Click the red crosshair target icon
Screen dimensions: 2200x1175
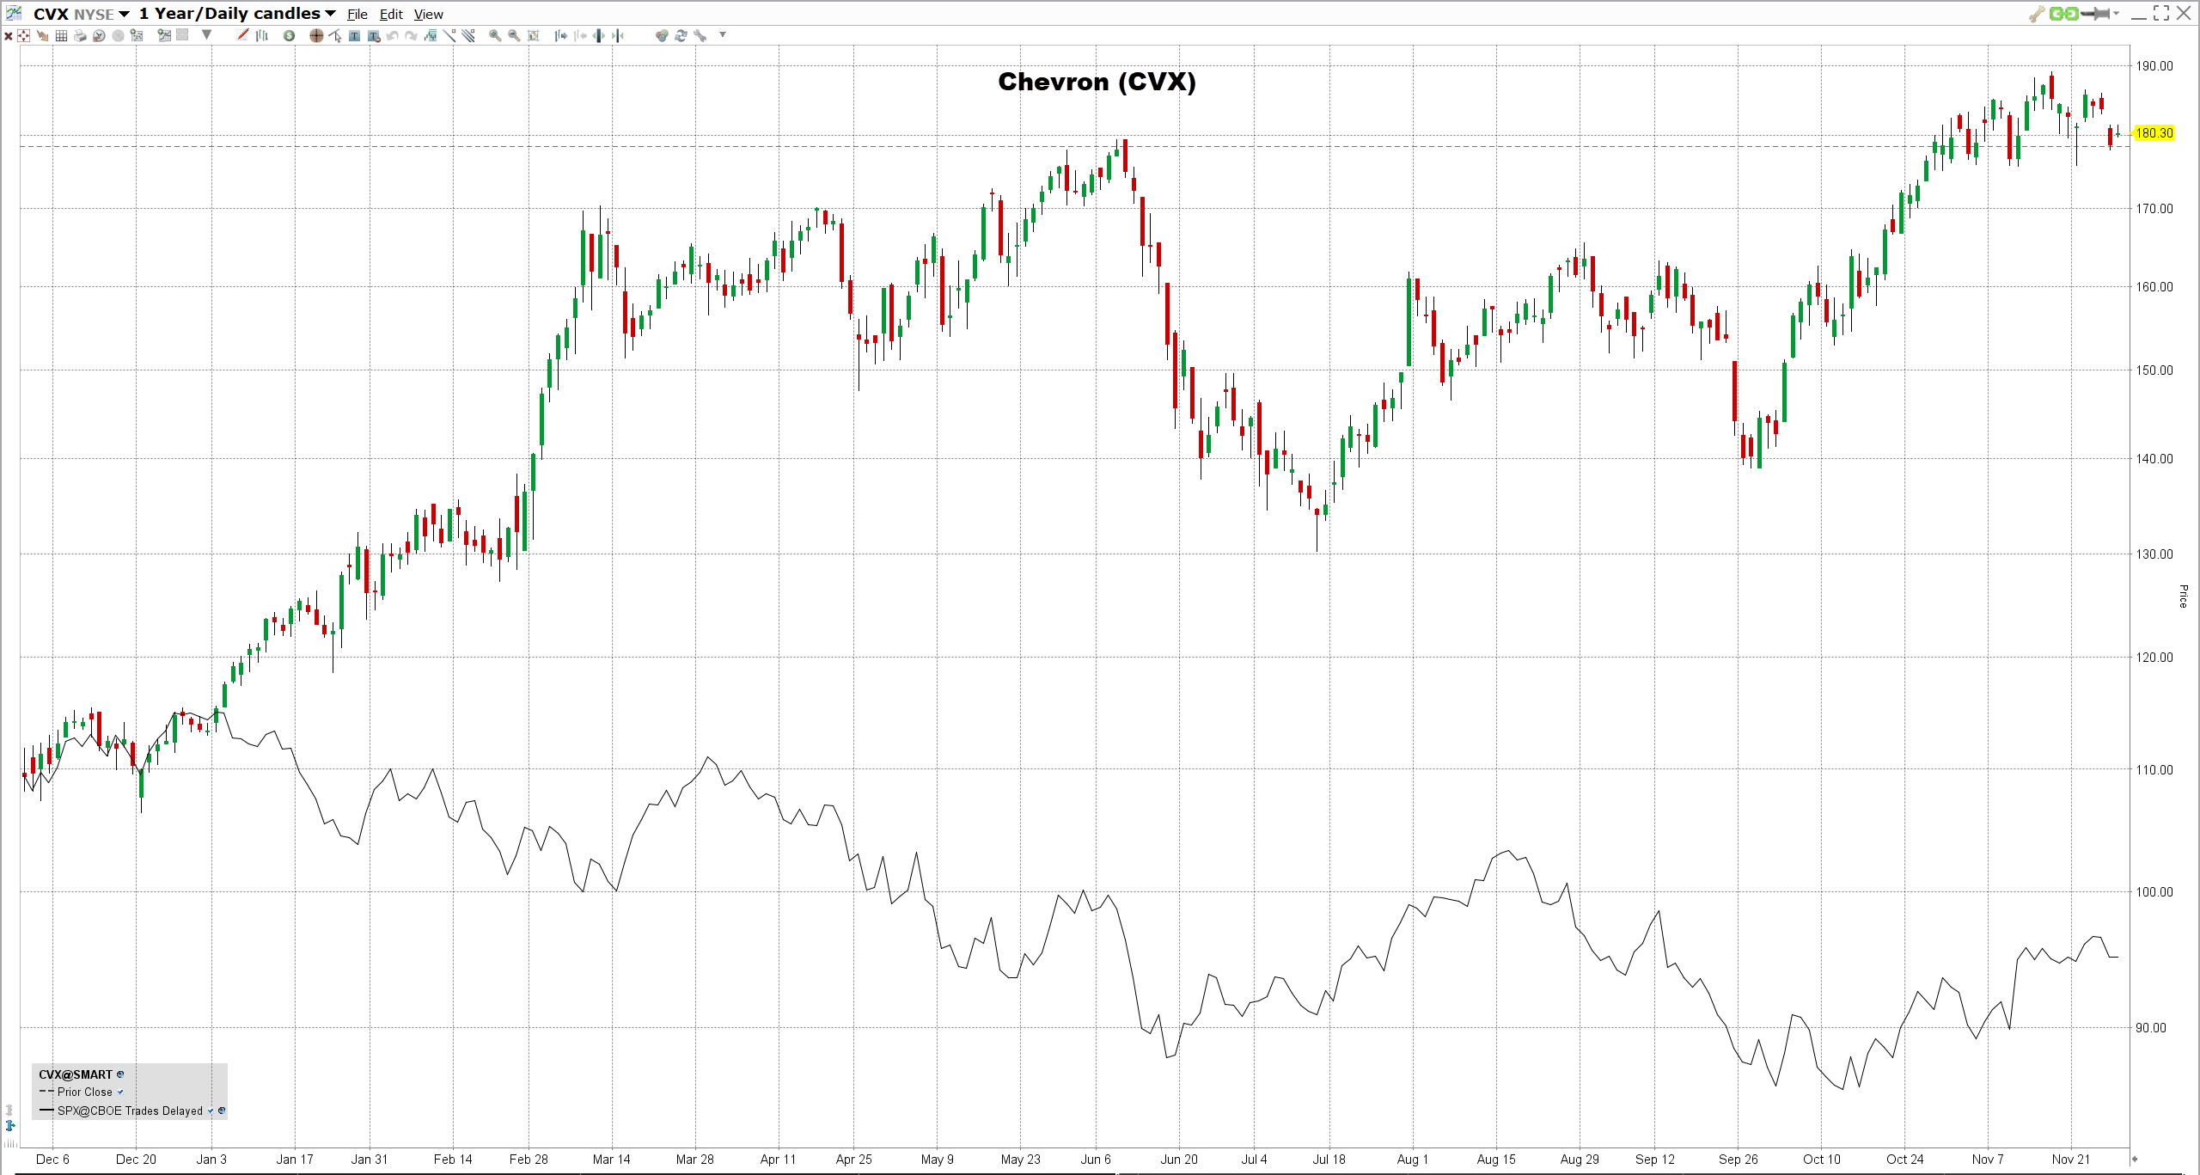click(23, 35)
